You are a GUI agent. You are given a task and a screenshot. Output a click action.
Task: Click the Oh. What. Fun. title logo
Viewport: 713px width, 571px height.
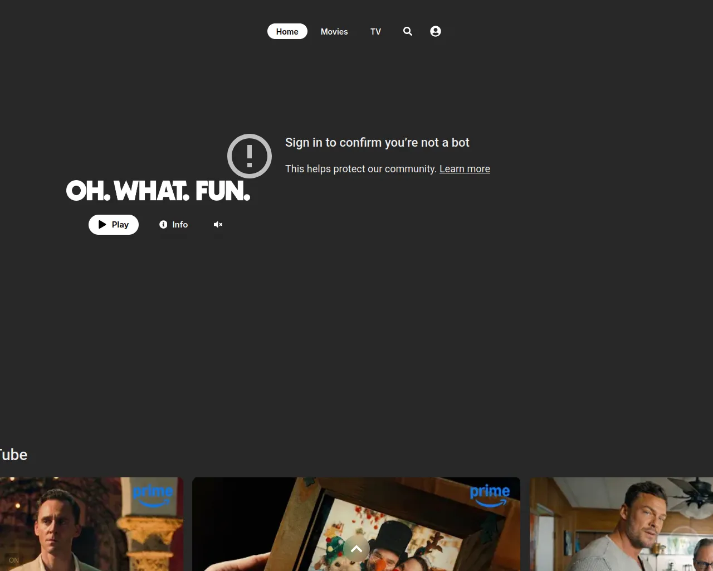[158, 191]
